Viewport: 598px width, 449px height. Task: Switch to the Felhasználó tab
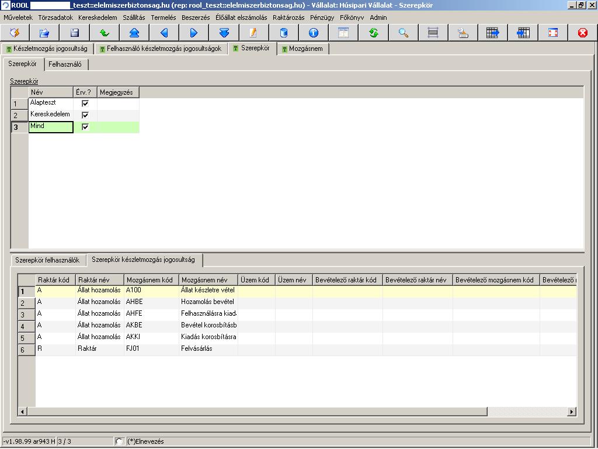point(64,64)
